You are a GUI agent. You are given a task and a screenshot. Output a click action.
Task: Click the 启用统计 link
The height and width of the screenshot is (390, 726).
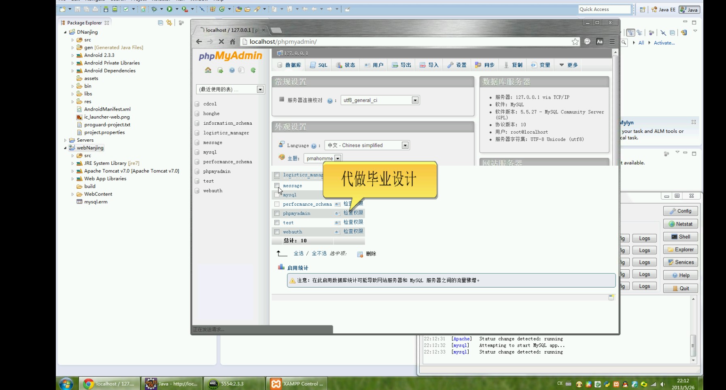[x=297, y=268]
